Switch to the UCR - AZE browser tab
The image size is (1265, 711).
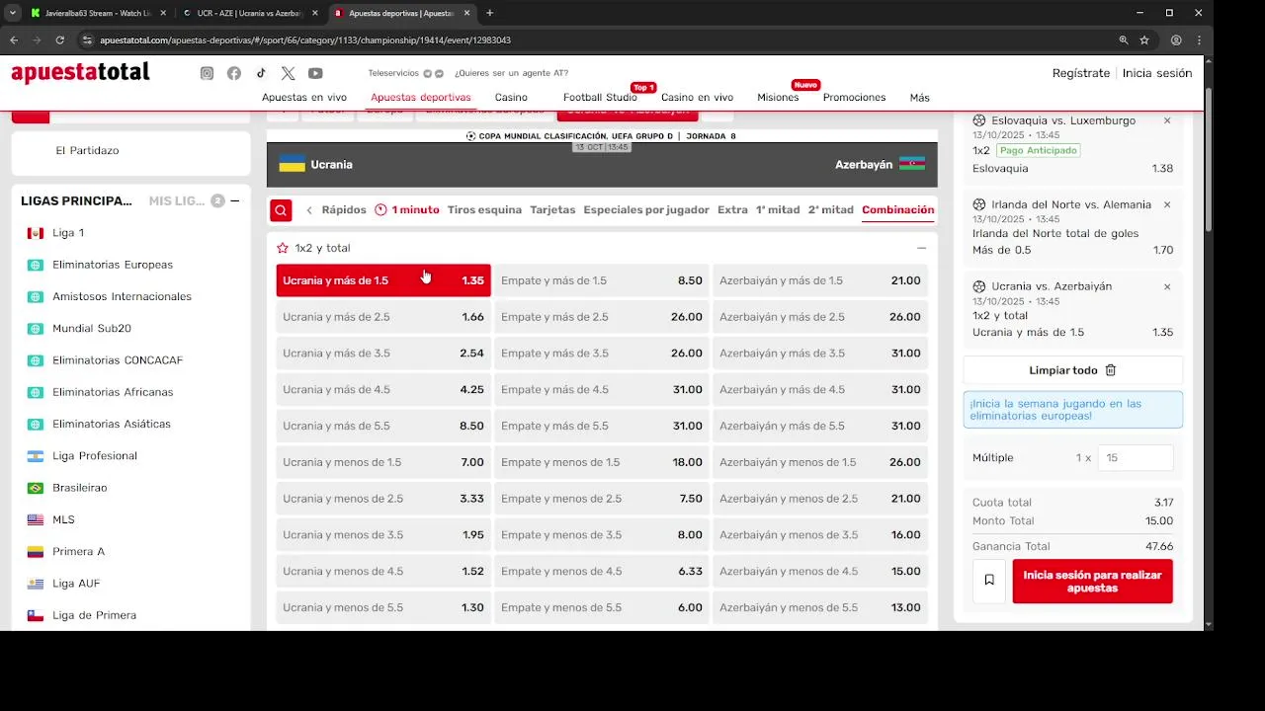pyautogui.click(x=251, y=13)
